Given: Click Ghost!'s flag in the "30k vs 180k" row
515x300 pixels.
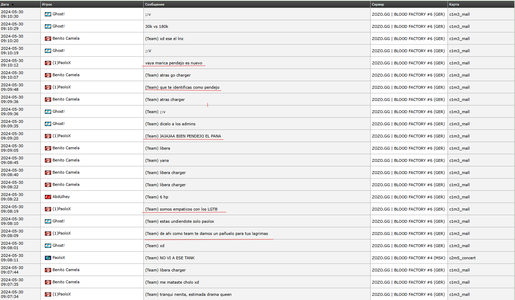Looking at the screenshot, I should [x=48, y=26].
